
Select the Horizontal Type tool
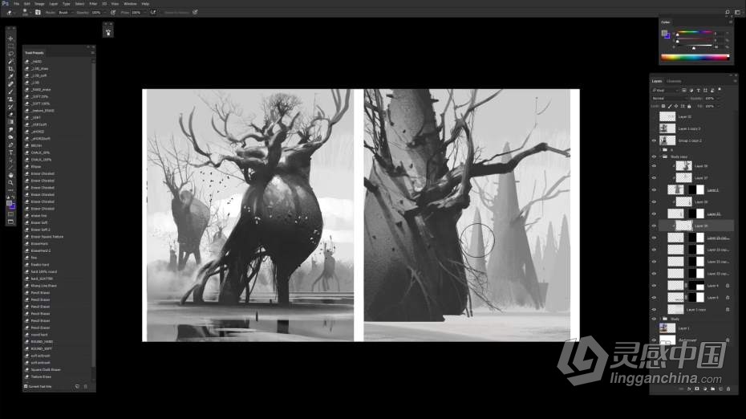pyautogui.click(x=11, y=153)
